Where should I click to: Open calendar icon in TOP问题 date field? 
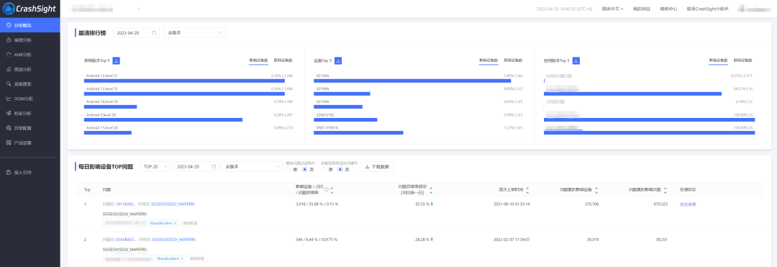[x=214, y=167]
